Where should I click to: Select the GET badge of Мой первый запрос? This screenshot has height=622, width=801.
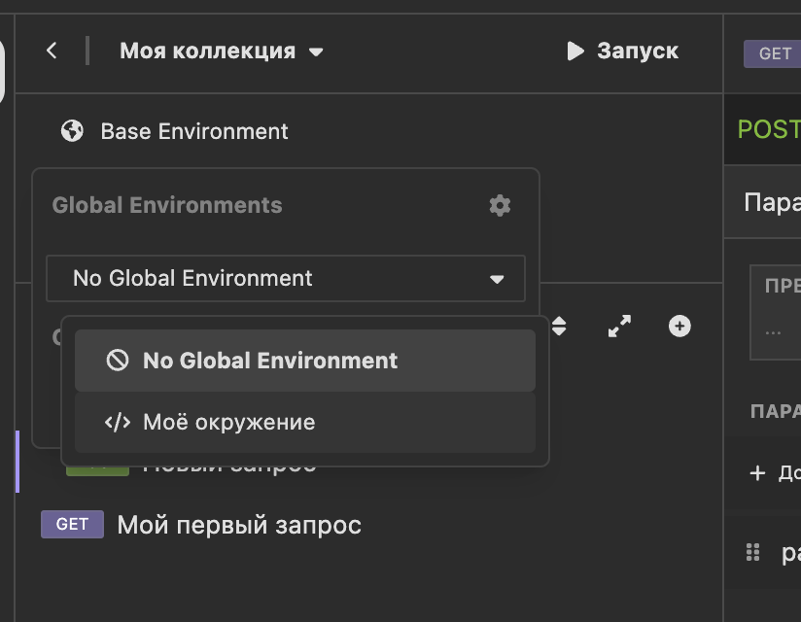(71, 524)
